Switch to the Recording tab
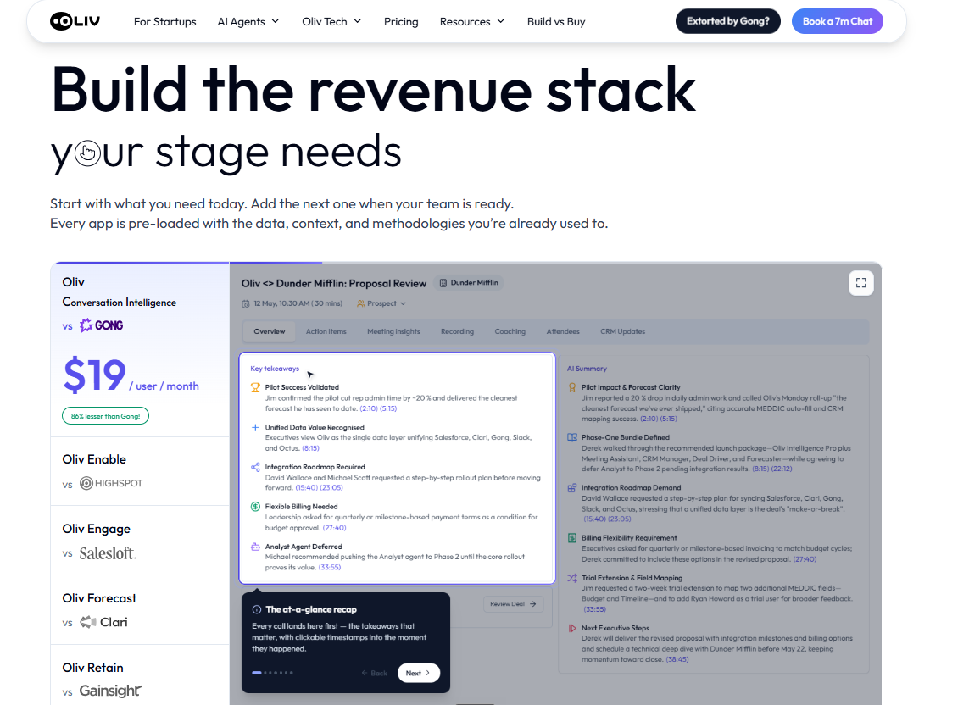The image size is (969, 705). tap(457, 332)
